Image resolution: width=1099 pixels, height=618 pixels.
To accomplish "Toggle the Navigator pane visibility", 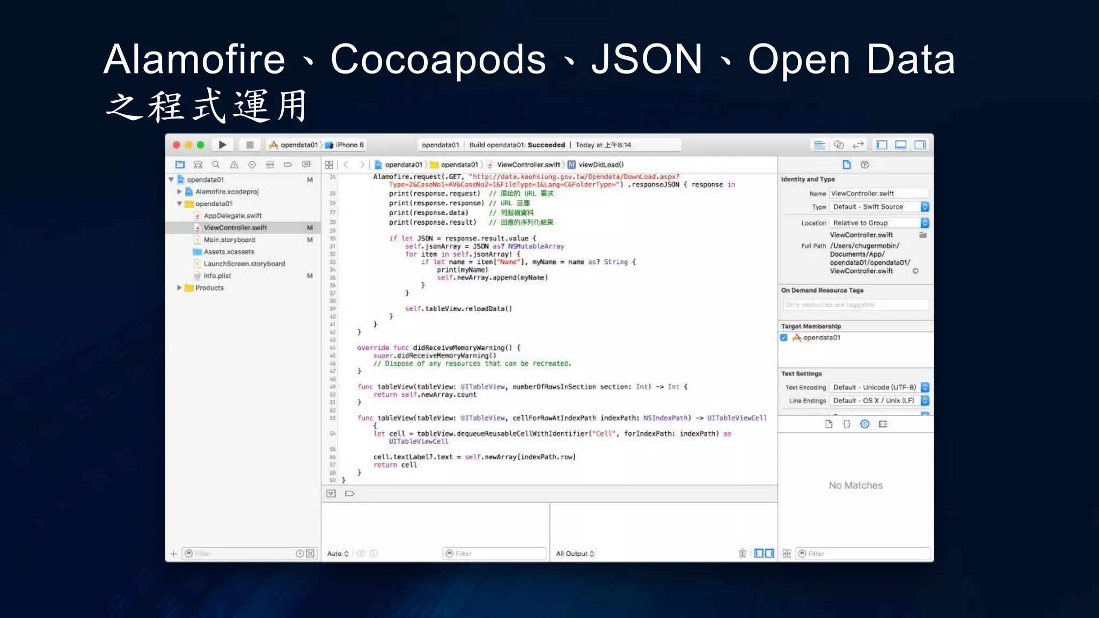I will [x=881, y=145].
